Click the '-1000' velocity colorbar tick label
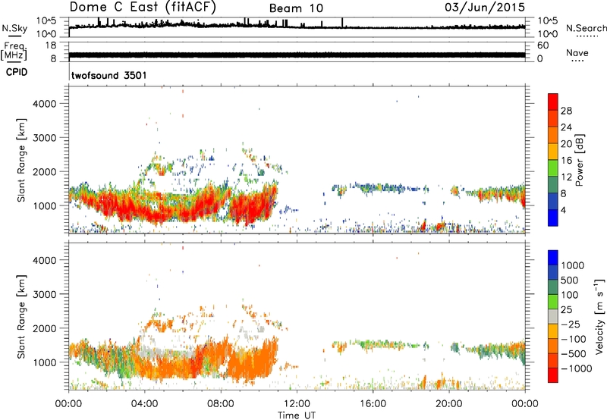Image resolution: width=607 pixels, height=420 pixels. pyautogui.click(x=576, y=368)
